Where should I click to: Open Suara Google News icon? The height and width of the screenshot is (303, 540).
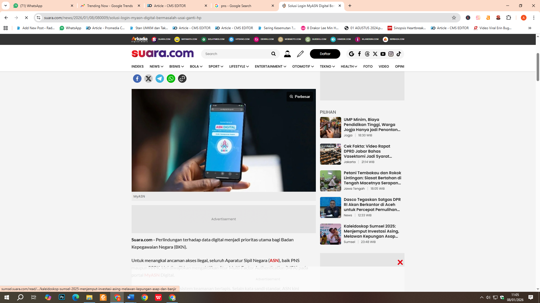[x=351, y=54]
